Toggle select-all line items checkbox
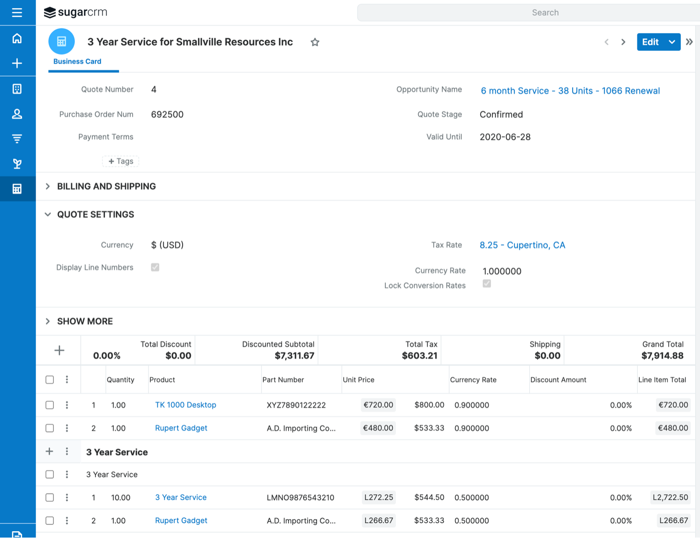700x541 pixels. click(49, 380)
